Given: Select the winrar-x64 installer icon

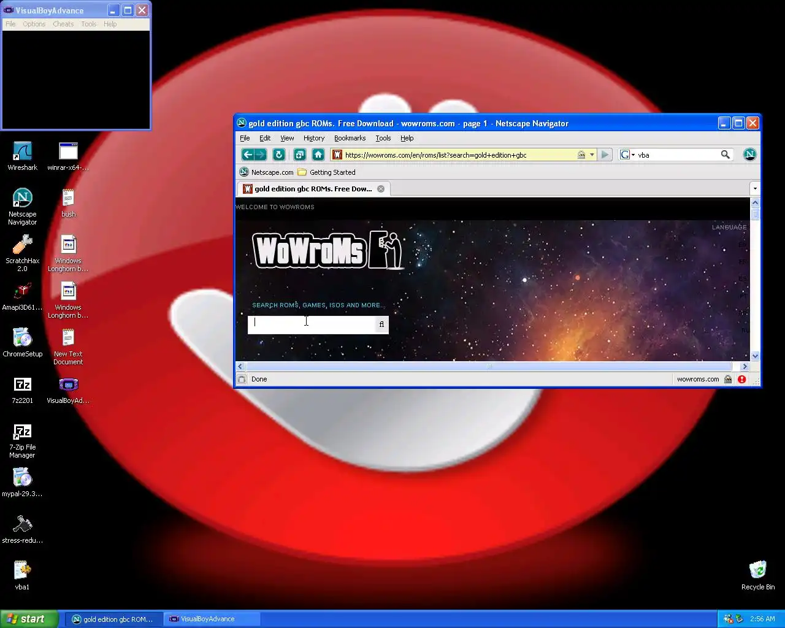Looking at the screenshot, I should (x=68, y=156).
